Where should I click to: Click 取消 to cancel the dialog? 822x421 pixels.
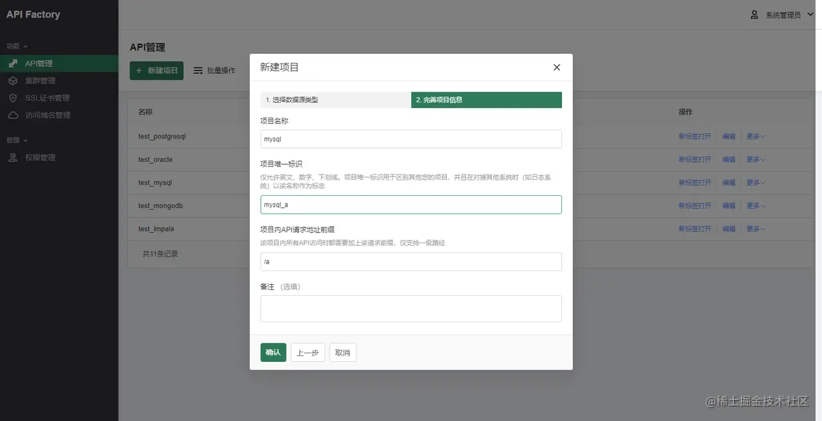coord(342,352)
